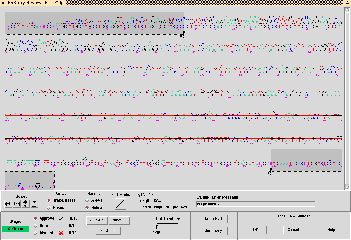The image size is (351, 240).
Task: Click the vertical compress scale icon
Action: click(34, 204)
